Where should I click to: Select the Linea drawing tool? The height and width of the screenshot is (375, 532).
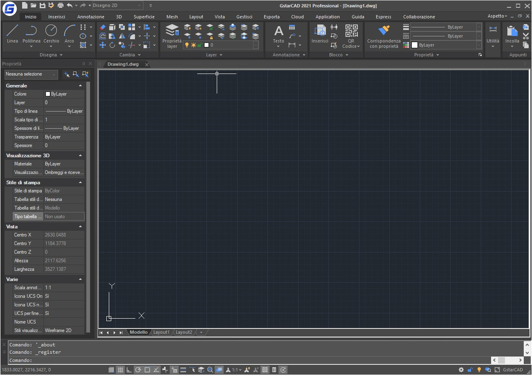pyautogui.click(x=12, y=34)
